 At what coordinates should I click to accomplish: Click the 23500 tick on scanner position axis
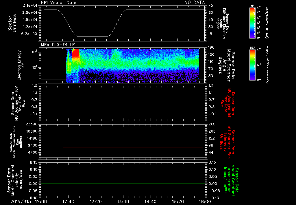point(32,124)
